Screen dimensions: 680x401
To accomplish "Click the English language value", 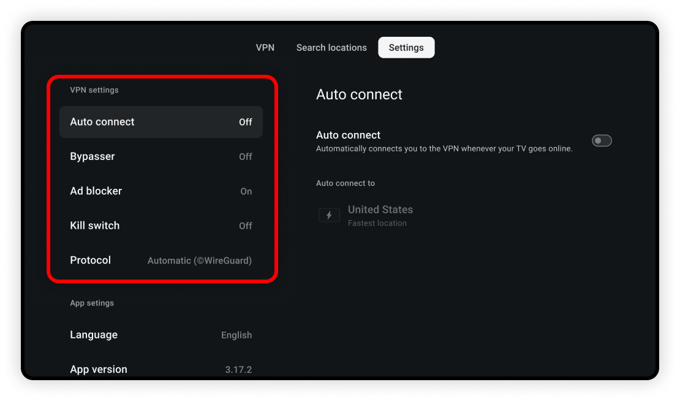I will click(236, 335).
